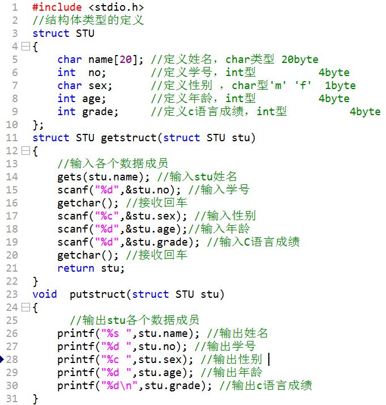Screen dimensions: 386x405
Task: Click 'stu.age' in printf on line 29
Action: click(160, 373)
